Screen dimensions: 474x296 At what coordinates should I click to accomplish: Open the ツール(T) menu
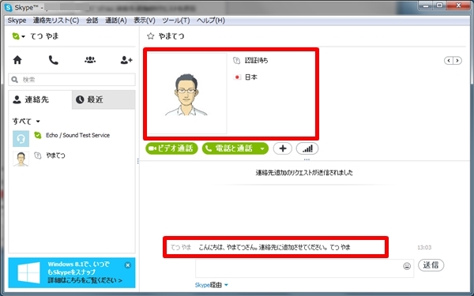[x=176, y=21]
